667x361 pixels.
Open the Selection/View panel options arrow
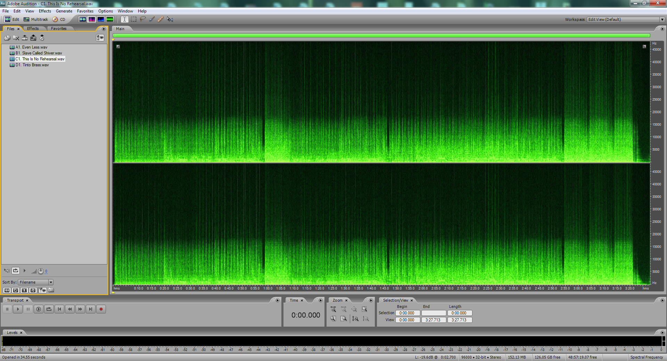[x=662, y=300]
